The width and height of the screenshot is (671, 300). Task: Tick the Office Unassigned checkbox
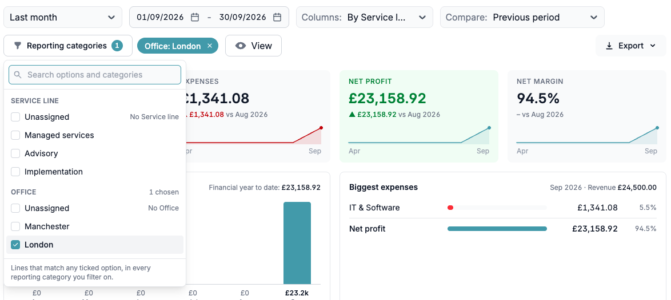15,208
